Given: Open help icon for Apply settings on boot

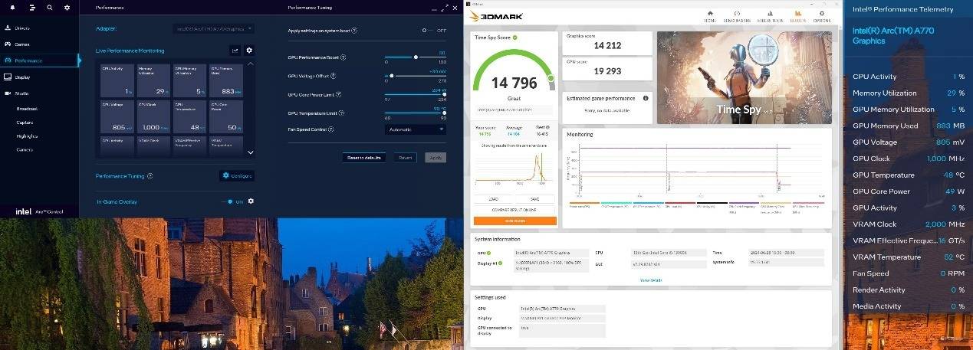Looking at the screenshot, I should [x=354, y=31].
